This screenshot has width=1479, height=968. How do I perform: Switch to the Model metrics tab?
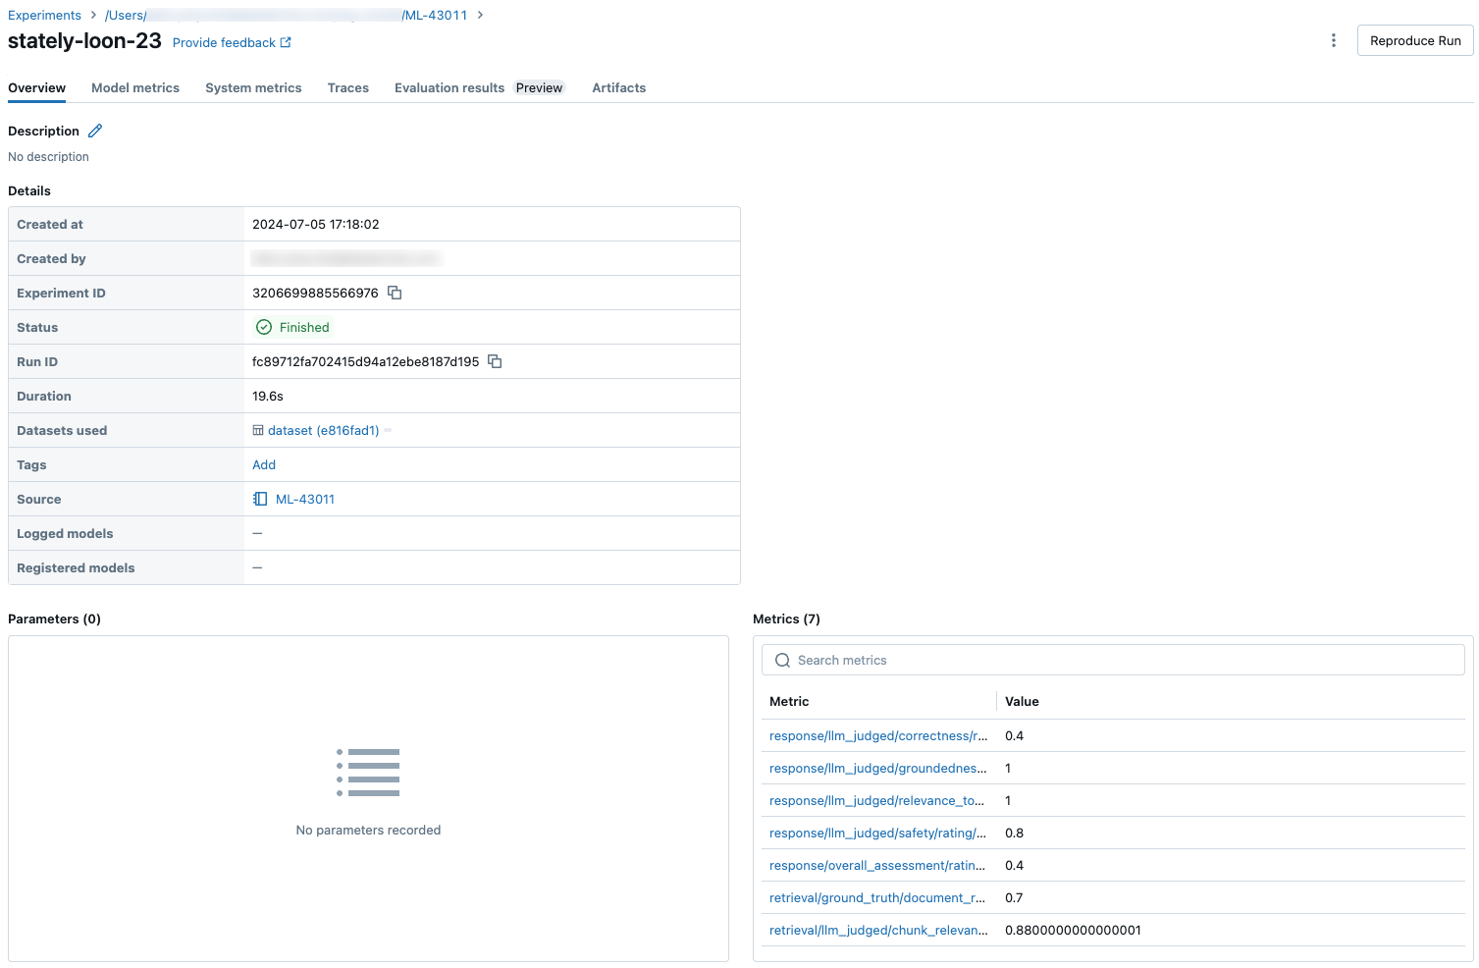tap(135, 87)
